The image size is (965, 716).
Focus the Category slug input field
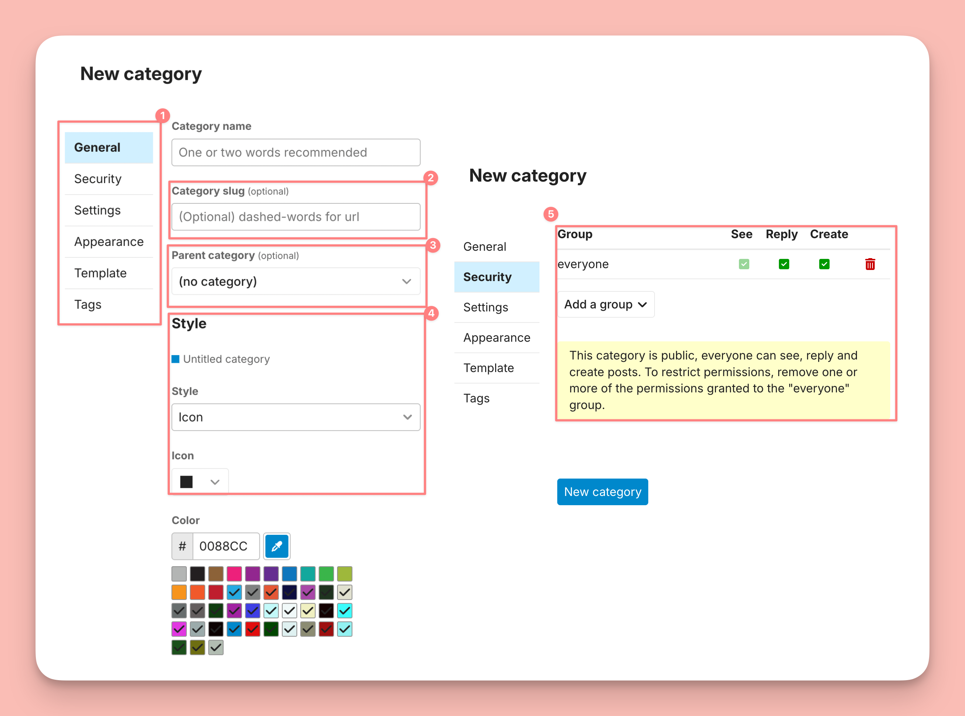[295, 217]
